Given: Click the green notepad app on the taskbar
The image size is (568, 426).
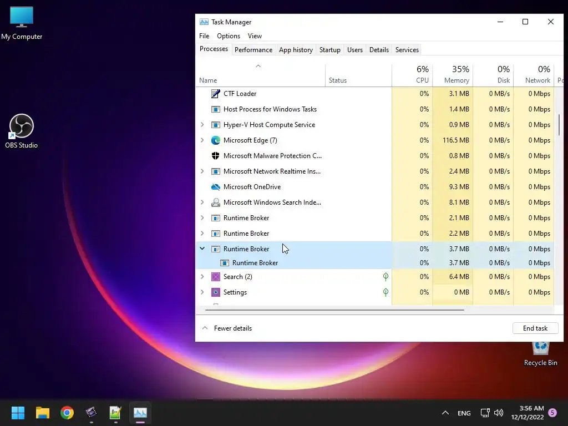Looking at the screenshot, I should (x=115, y=413).
